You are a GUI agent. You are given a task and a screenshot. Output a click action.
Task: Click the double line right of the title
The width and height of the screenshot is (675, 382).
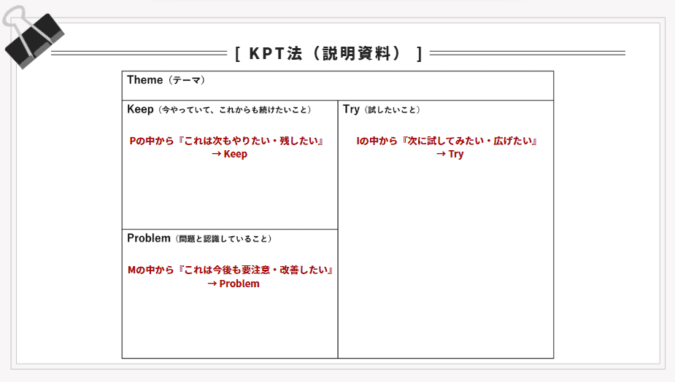click(x=527, y=53)
